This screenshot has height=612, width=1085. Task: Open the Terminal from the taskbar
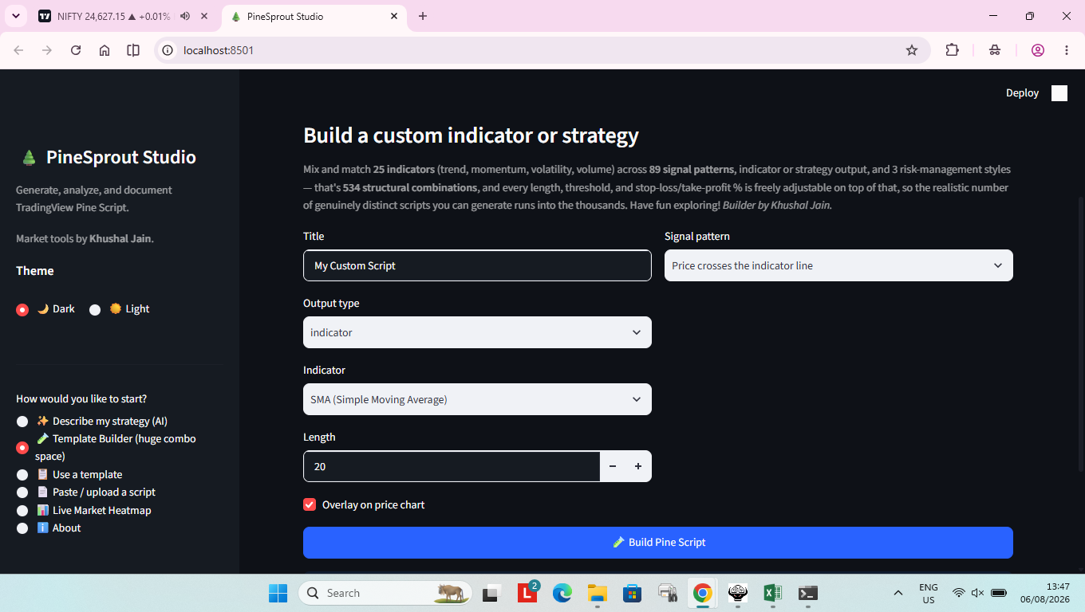(x=808, y=593)
